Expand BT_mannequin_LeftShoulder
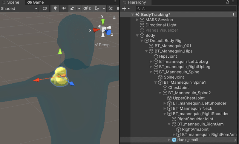The width and height of the screenshot is (239, 144). [165, 103]
